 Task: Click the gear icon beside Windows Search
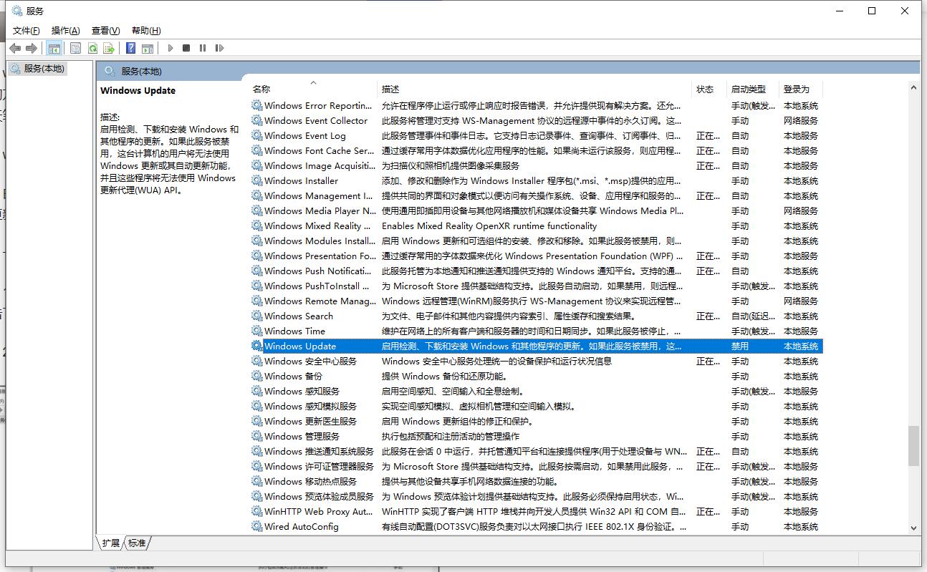click(257, 316)
